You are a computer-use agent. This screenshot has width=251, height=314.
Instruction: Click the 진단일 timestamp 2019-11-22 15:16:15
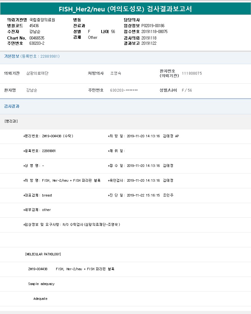pos(143,195)
